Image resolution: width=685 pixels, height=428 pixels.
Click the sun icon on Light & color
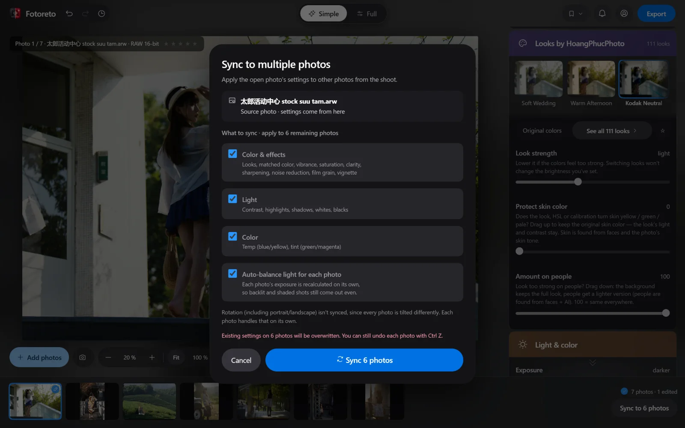click(x=523, y=344)
